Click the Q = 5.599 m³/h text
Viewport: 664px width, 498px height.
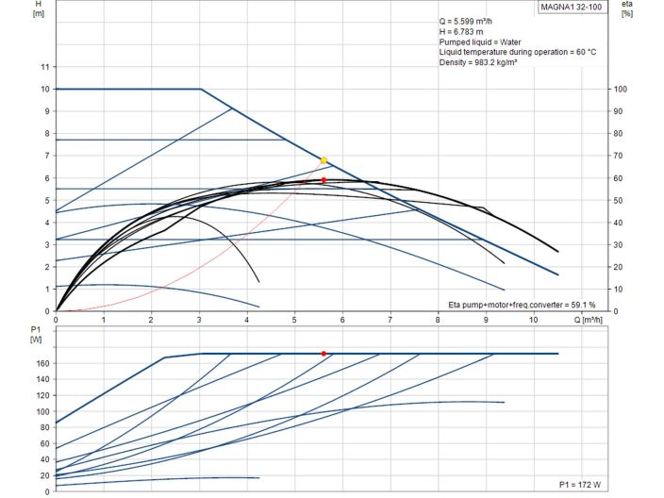point(473,22)
